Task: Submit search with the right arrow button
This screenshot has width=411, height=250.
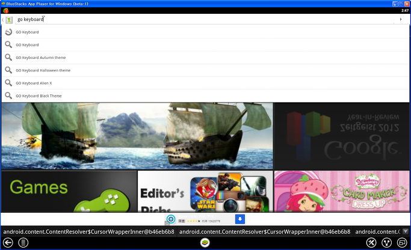Action: coord(401,19)
